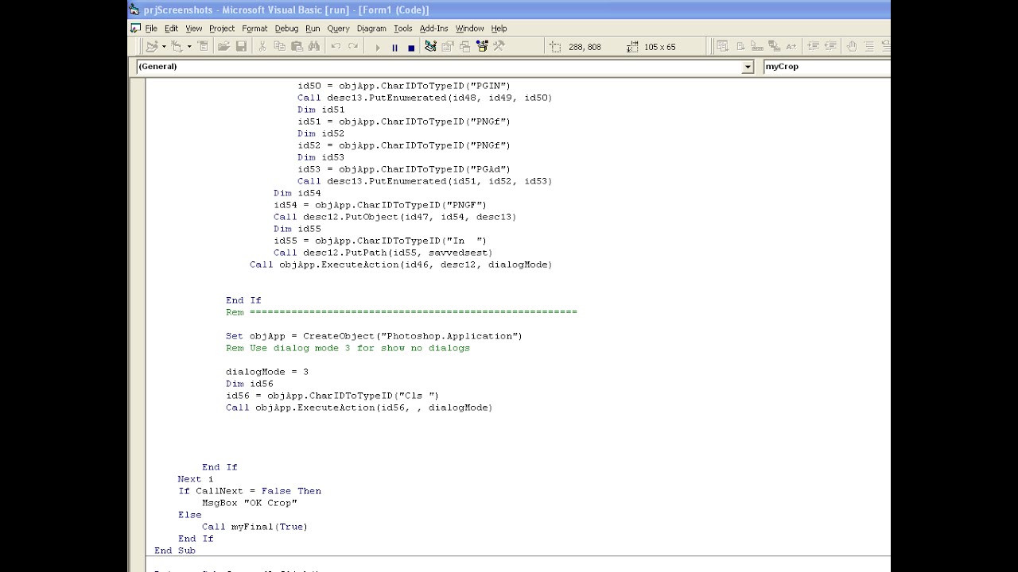Open the View menu

pos(194,29)
